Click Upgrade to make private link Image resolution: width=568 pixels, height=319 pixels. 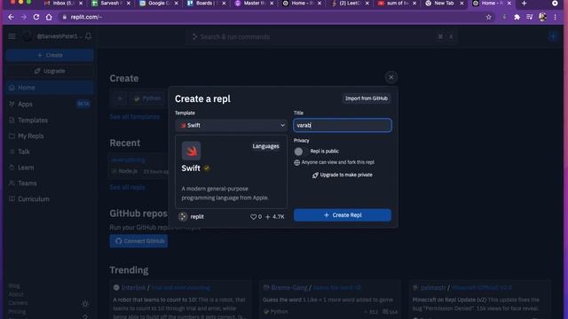tap(343, 175)
